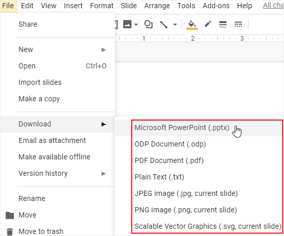Open the Arrange menu
The width and height of the screenshot is (284, 236).
click(157, 6)
